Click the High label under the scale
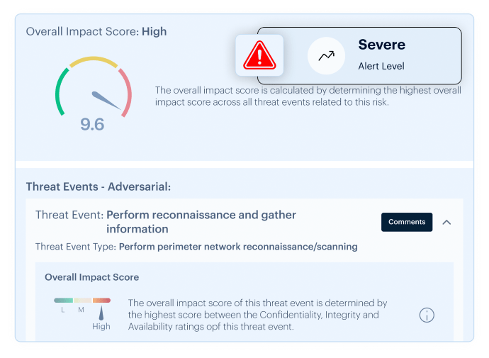 (x=101, y=327)
